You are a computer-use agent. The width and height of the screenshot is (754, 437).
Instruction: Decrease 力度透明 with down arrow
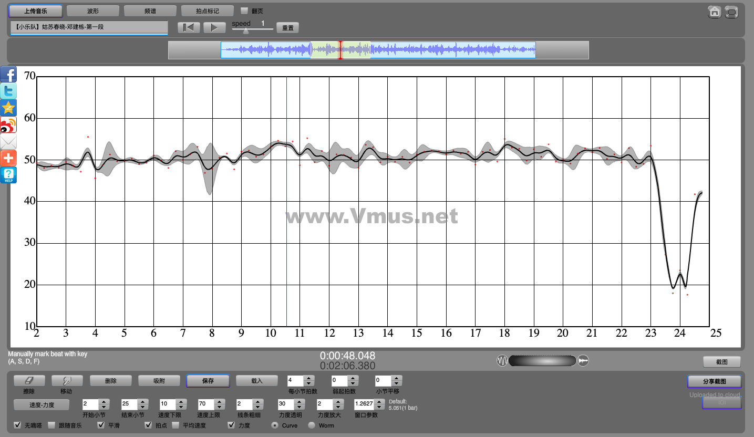tap(299, 408)
